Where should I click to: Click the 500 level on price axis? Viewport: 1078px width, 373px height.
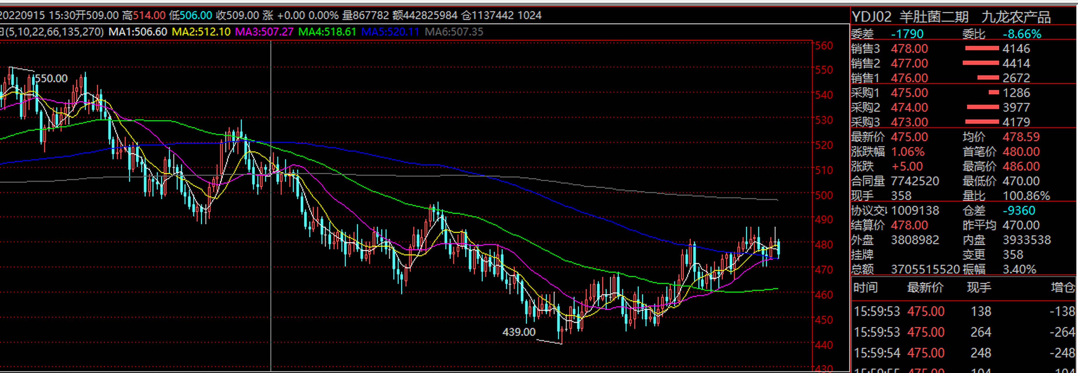pos(824,195)
